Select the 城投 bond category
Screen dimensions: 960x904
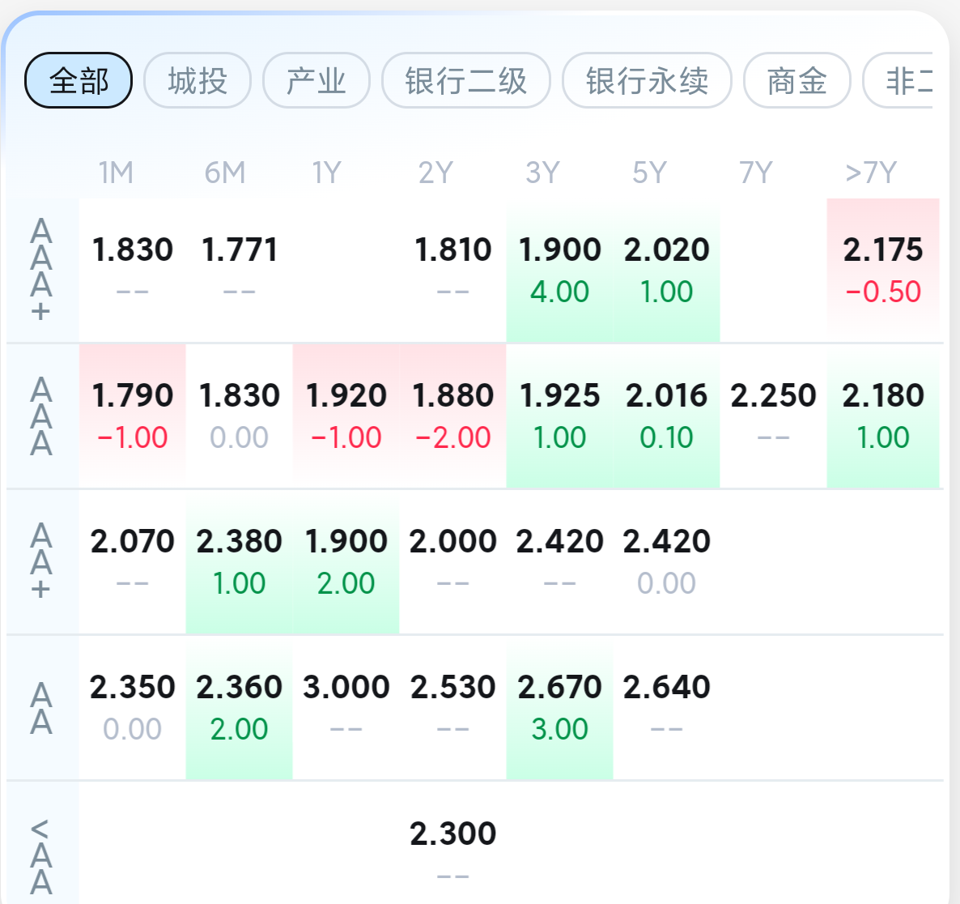click(x=197, y=80)
